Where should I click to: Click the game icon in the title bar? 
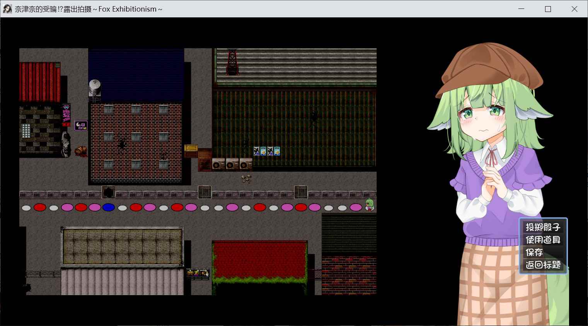point(7,9)
